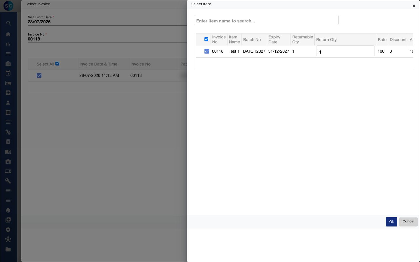
Task: Toggle the header select-all checkbox in item table
Action: point(206,39)
